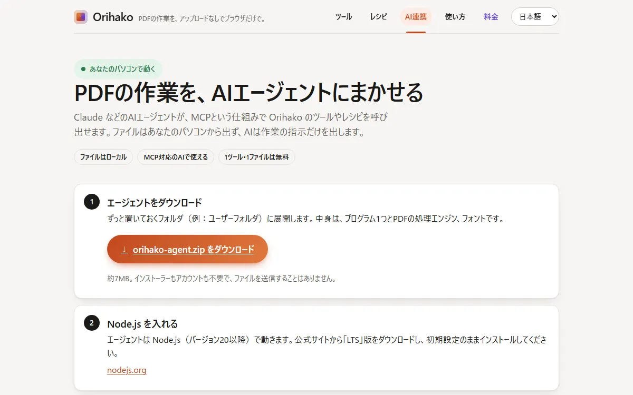Open the ツール menu item
The height and width of the screenshot is (395, 633).
coord(344,17)
